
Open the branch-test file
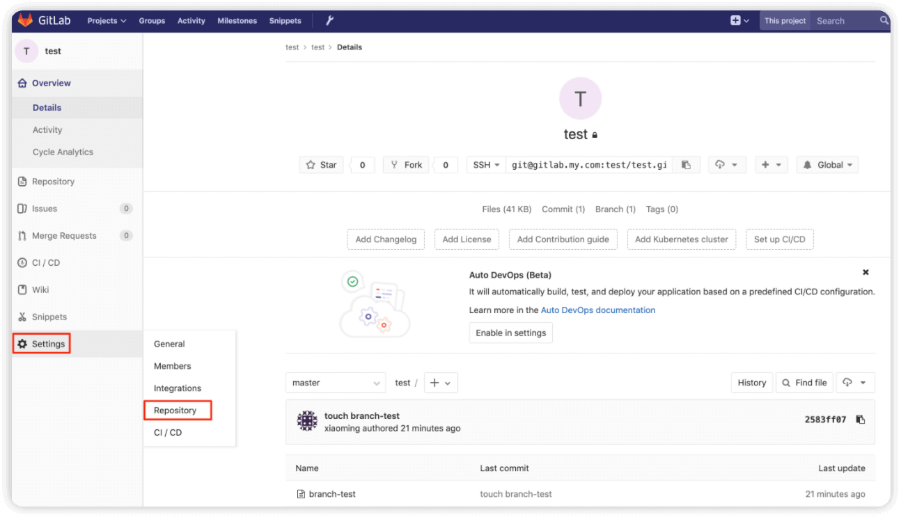click(x=332, y=494)
